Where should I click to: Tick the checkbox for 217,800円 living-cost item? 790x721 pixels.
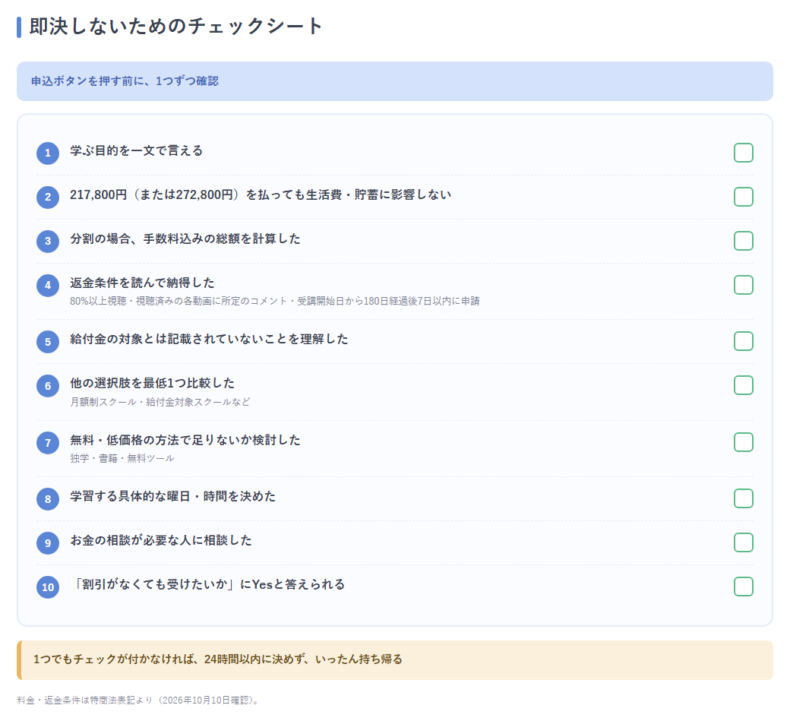[x=743, y=197]
